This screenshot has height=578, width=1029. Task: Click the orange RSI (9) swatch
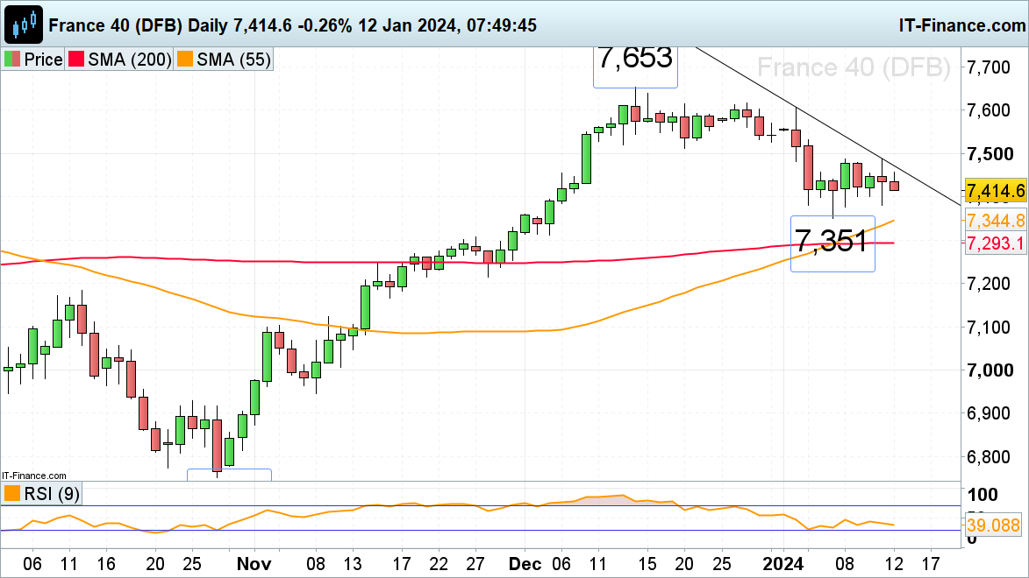click(11, 493)
